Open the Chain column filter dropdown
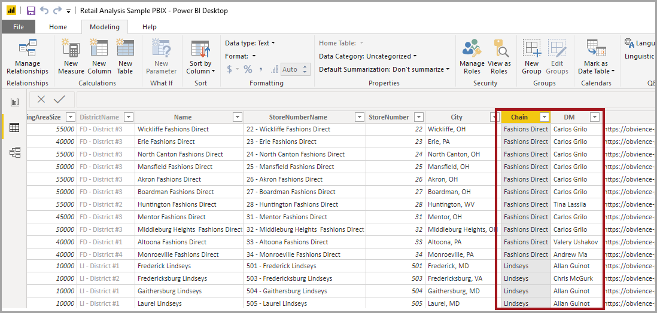Image resolution: width=657 pixels, height=313 pixels. point(544,117)
